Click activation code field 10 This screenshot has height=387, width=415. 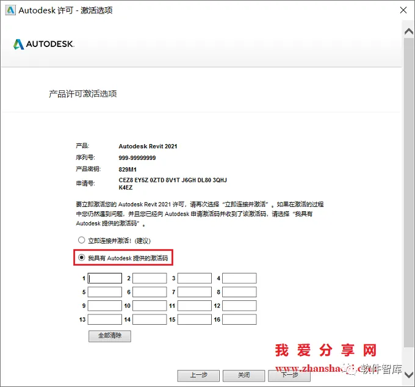pyautogui.click(x=150, y=306)
